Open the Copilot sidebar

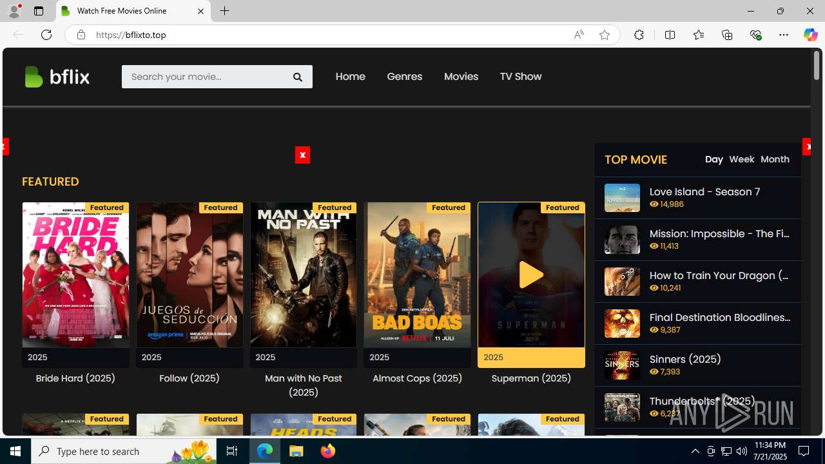pos(810,35)
